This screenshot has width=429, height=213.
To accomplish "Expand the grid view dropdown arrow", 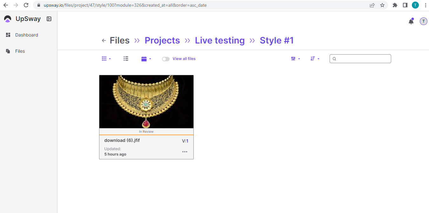I will (x=109, y=58).
